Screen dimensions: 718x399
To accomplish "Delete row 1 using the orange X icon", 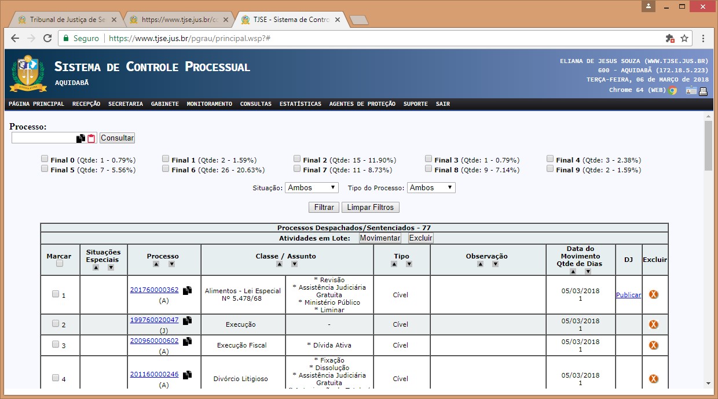I will pyautogui.click(x=654, y=294).
